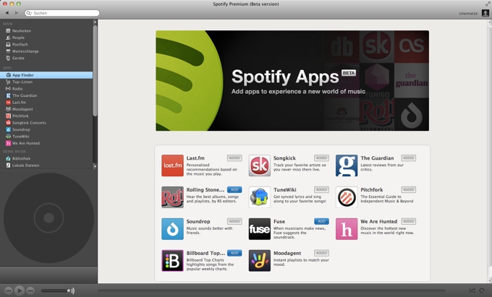The width and height of the screenshot is (492, 297).
Task: Go forward with the navigation arrow
Action: pos(17,13)
